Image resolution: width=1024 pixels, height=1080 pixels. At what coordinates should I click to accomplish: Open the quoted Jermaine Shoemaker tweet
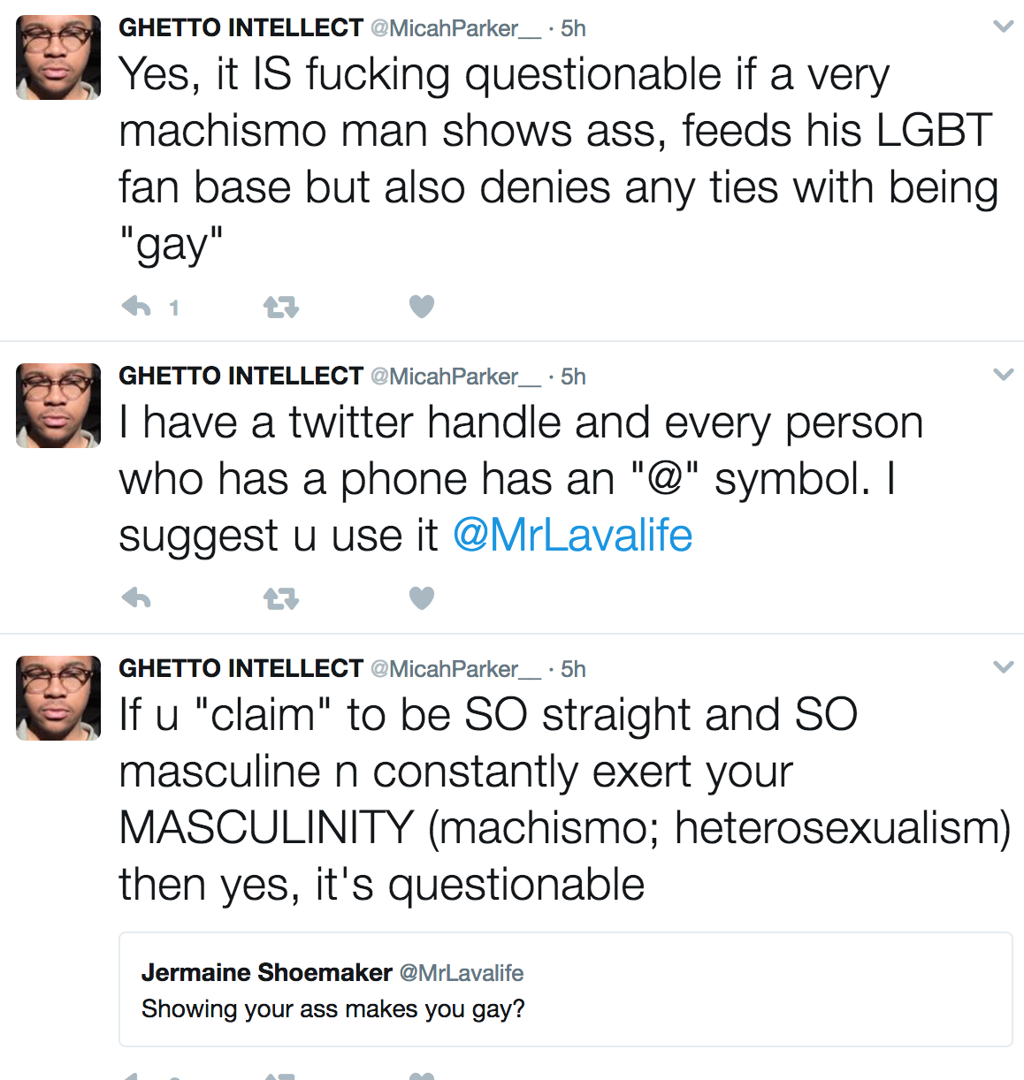click(x=566, y=990)
